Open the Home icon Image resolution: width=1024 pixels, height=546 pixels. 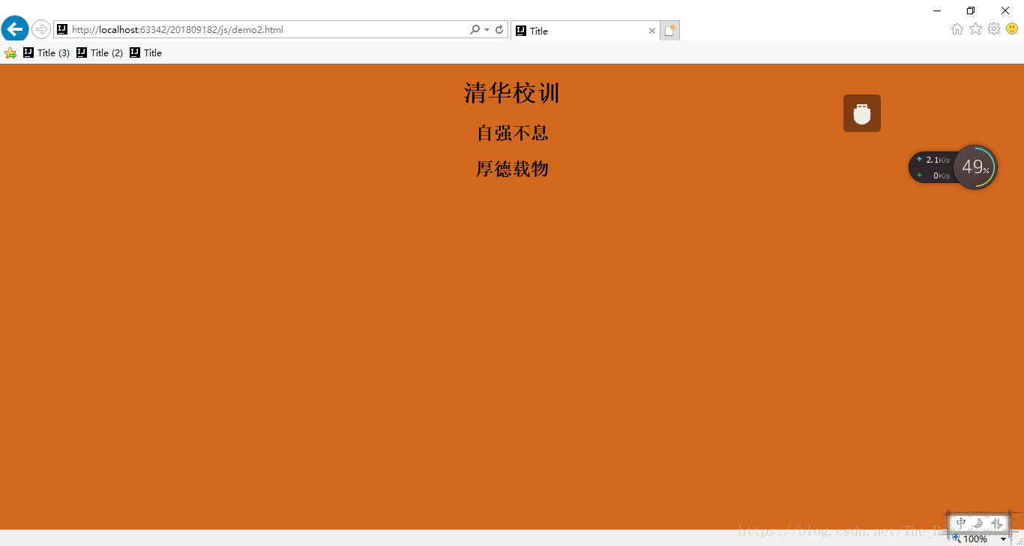[x=957, y=29]
